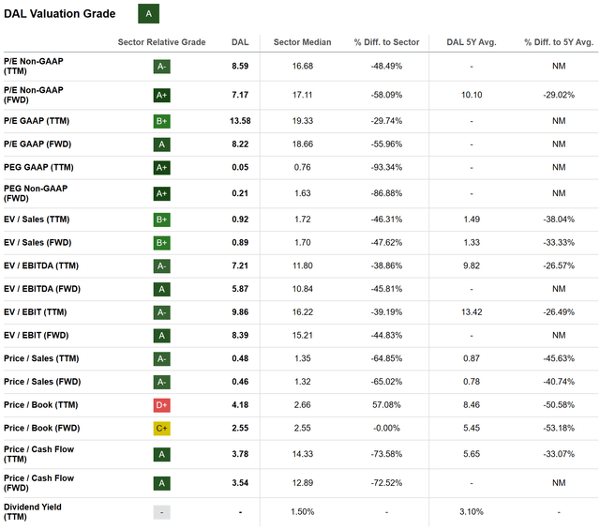Click the sector median value 14.33

(302, 454)
